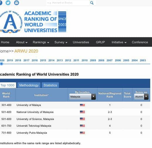Click the flag in National University of Malaysia row
This screenshot has height=148, width=152.
82,112
